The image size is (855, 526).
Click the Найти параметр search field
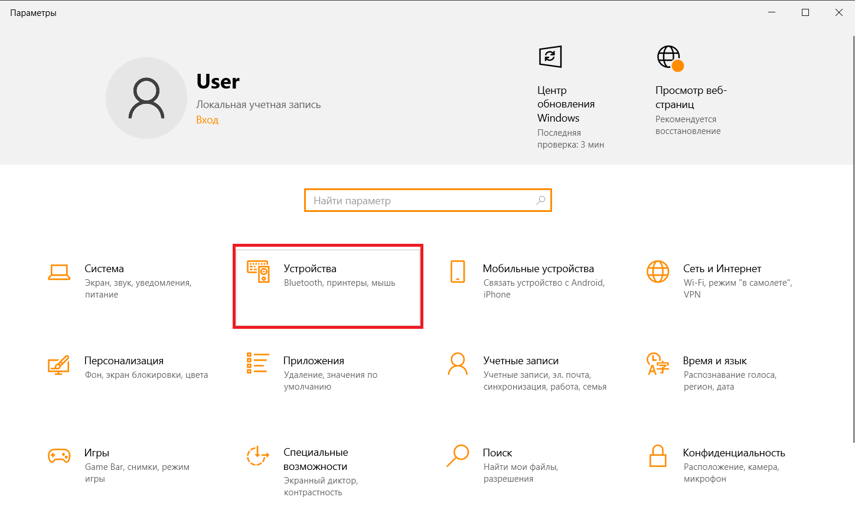[x=419, y=201]
